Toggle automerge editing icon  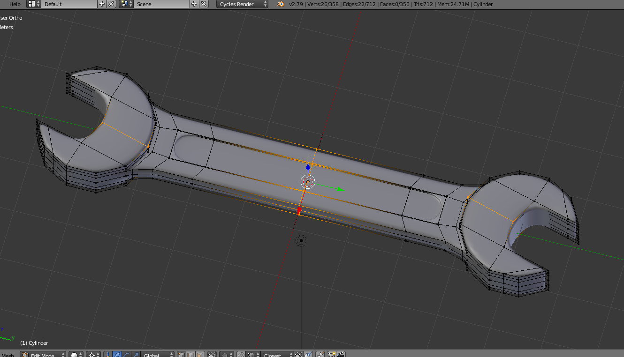coord(320,355)
